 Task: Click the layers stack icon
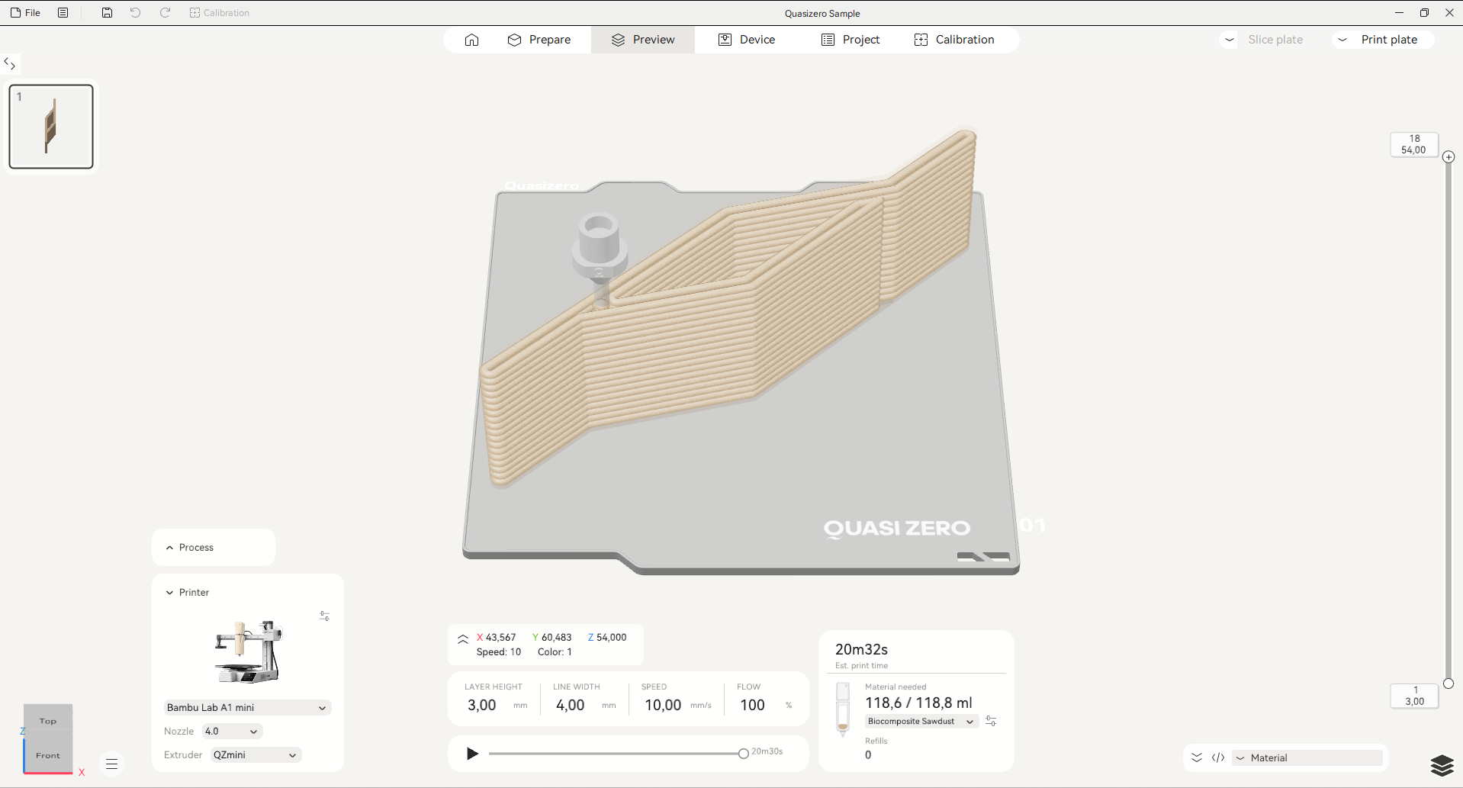coord(1442,765)
